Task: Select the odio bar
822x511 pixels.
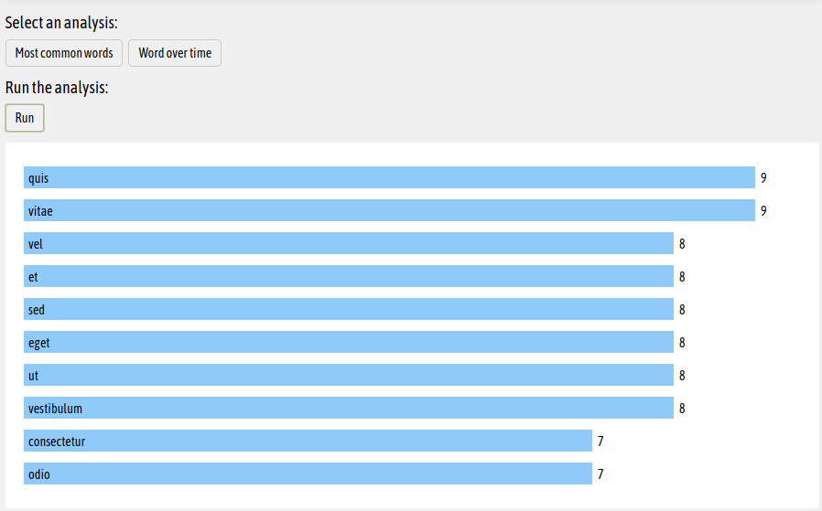Action: (308, 474)
